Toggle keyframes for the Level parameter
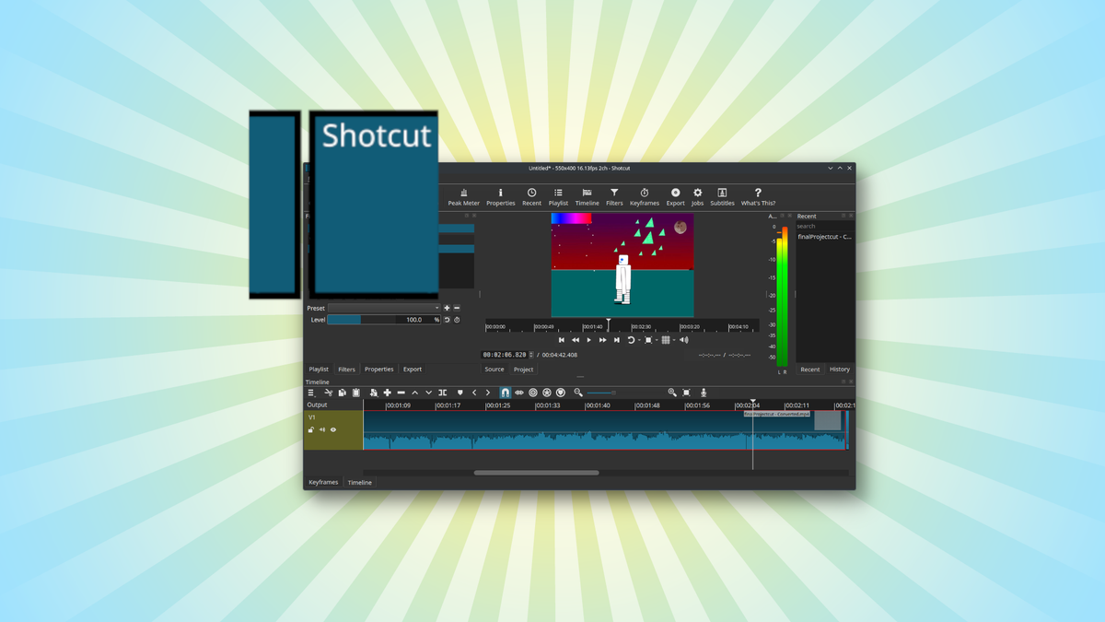The height and width of the screenshot is (622, 1105). point(457,320)
